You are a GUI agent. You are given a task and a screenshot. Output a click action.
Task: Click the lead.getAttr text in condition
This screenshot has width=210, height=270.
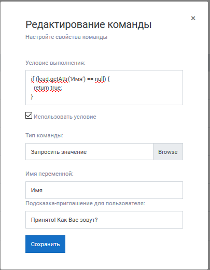coord(53,79)
